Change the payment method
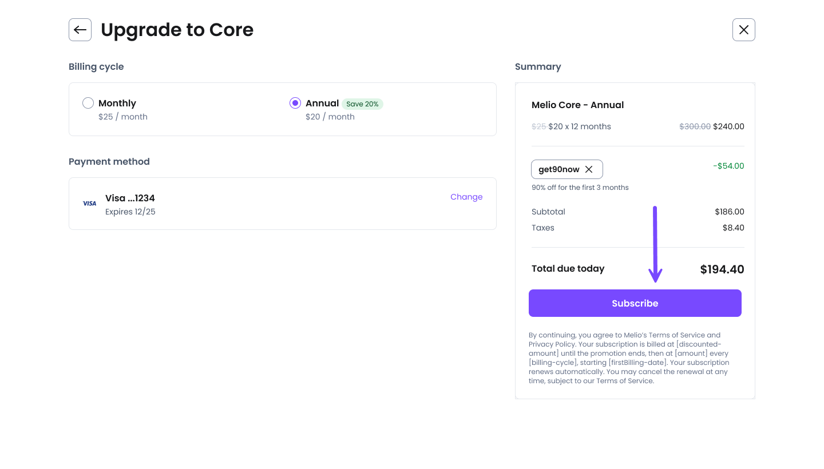The width and height of the screenshot is (824, 469). coord(466,197)
